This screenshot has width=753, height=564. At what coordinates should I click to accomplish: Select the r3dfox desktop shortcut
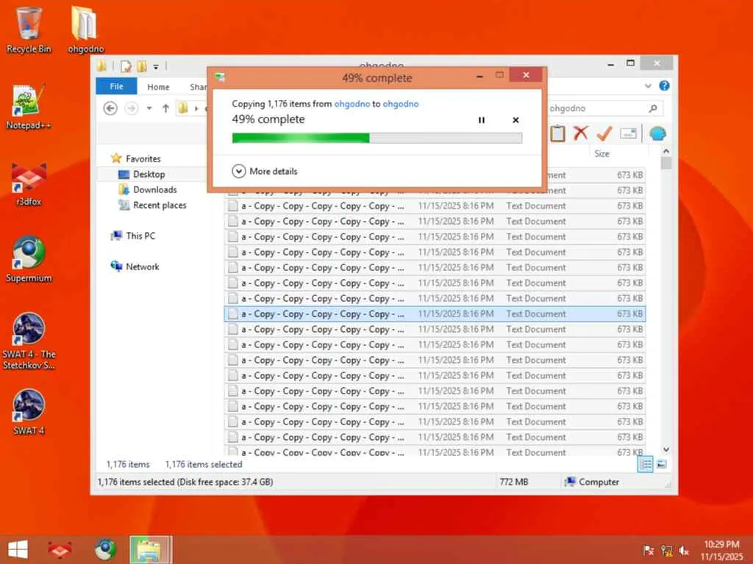point(29,184)
